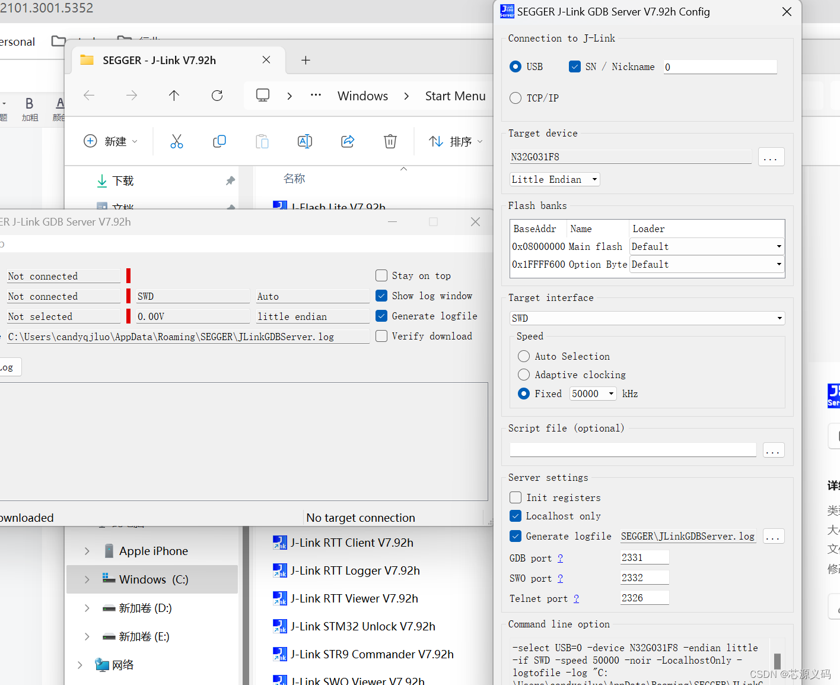Open the J-Link RTT Logger V7.92h shortcut
This screenshot has width=840, height=685.
tap(346, 570)
